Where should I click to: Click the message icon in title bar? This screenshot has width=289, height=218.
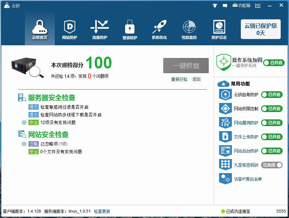pyautogui.click(x=225, y=5)
